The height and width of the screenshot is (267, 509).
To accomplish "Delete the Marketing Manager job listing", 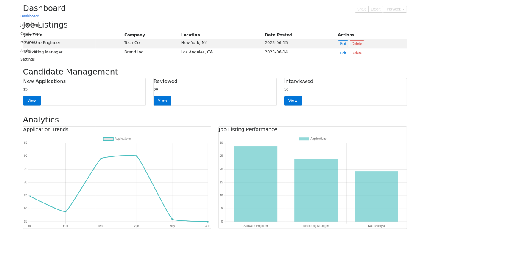I will point(356,53).
